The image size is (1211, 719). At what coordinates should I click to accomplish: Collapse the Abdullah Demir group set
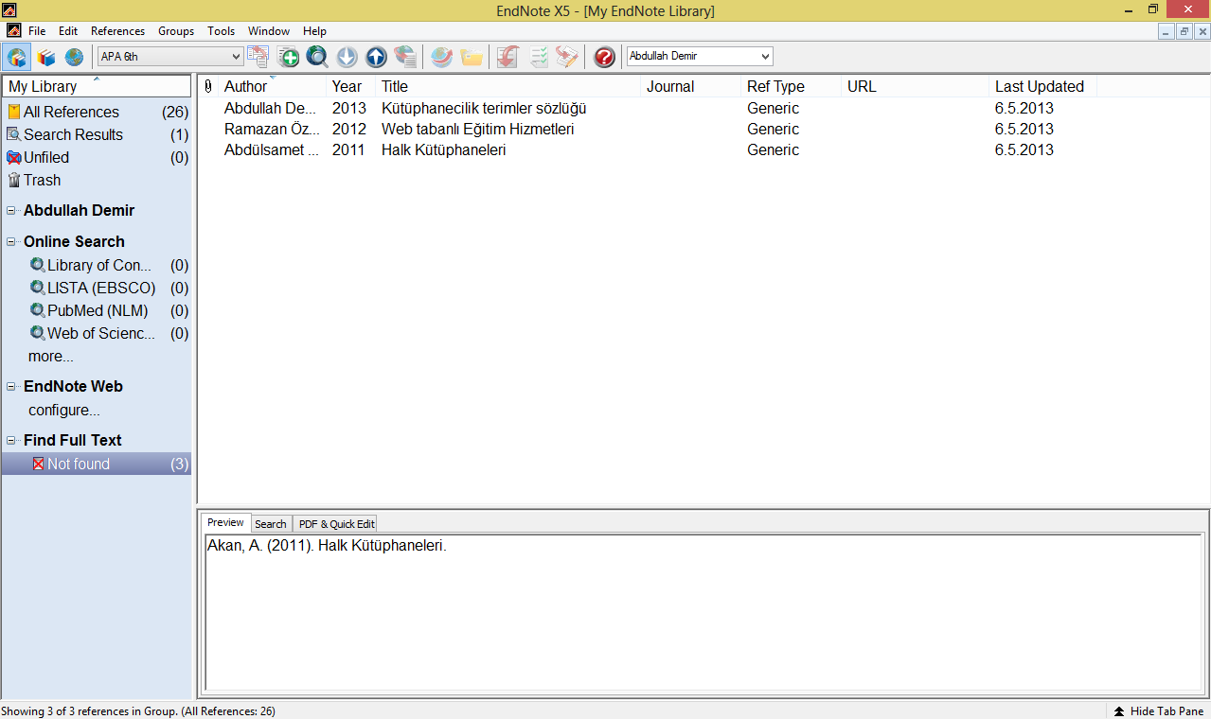pyautogui.click(x=12, y=211)
